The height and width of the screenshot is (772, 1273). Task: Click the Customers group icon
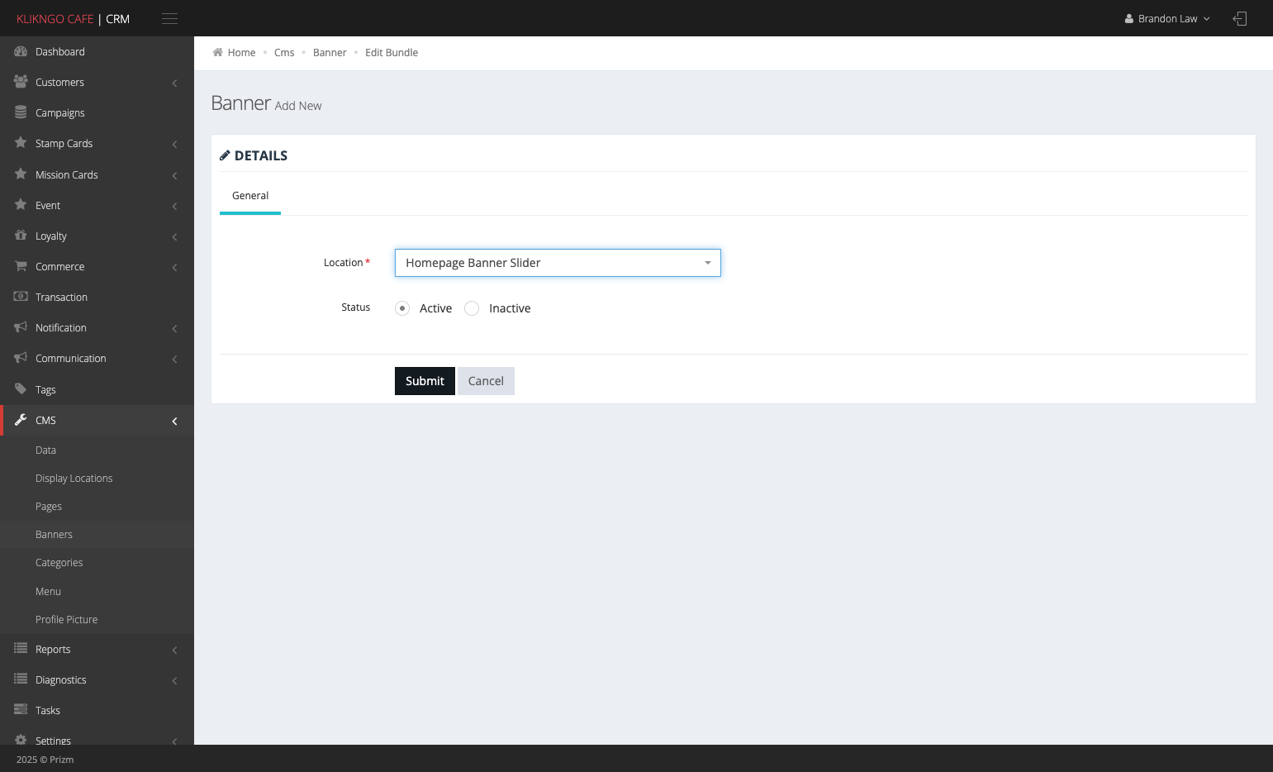(21, 82)
